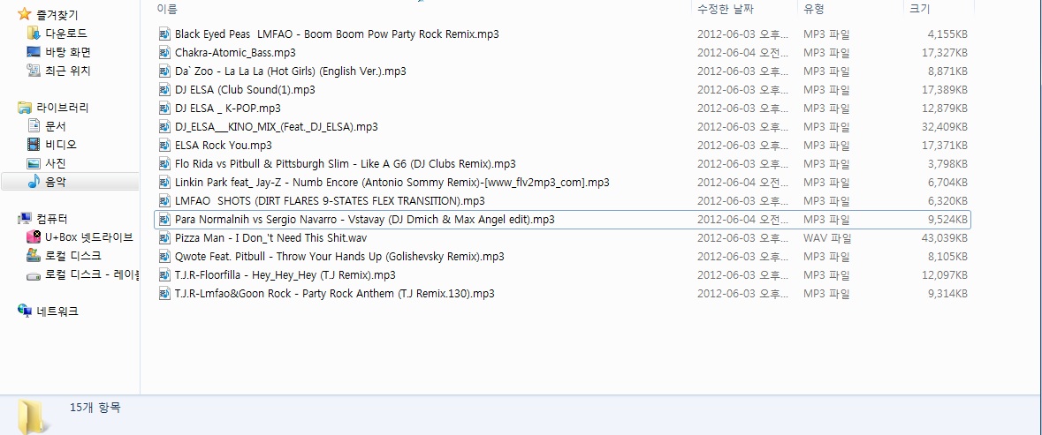Image resolution: width=1042 pixels, height=435 pixels.
Task: Click the WAV 파일 type cell
Action: point(827,238)
